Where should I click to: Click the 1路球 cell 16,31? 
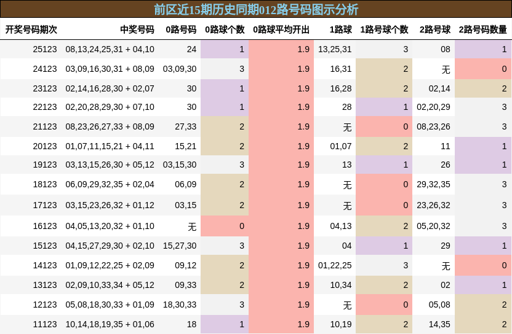340,69
